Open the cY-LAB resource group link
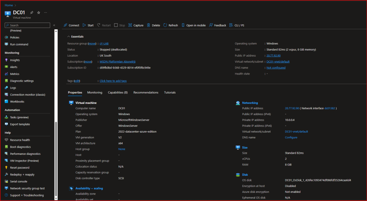The image size is (367, 201). [x=104, y=44]
